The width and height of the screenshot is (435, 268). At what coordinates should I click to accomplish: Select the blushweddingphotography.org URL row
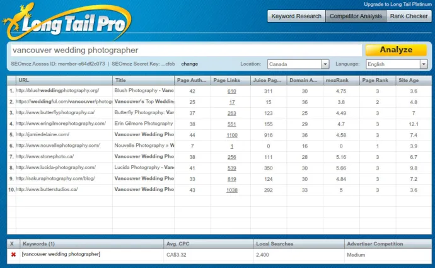pyautogui.click(x=57, y=90)
